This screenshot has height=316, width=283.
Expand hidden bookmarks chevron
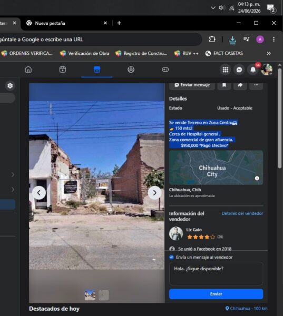click(x=268, y=53)
